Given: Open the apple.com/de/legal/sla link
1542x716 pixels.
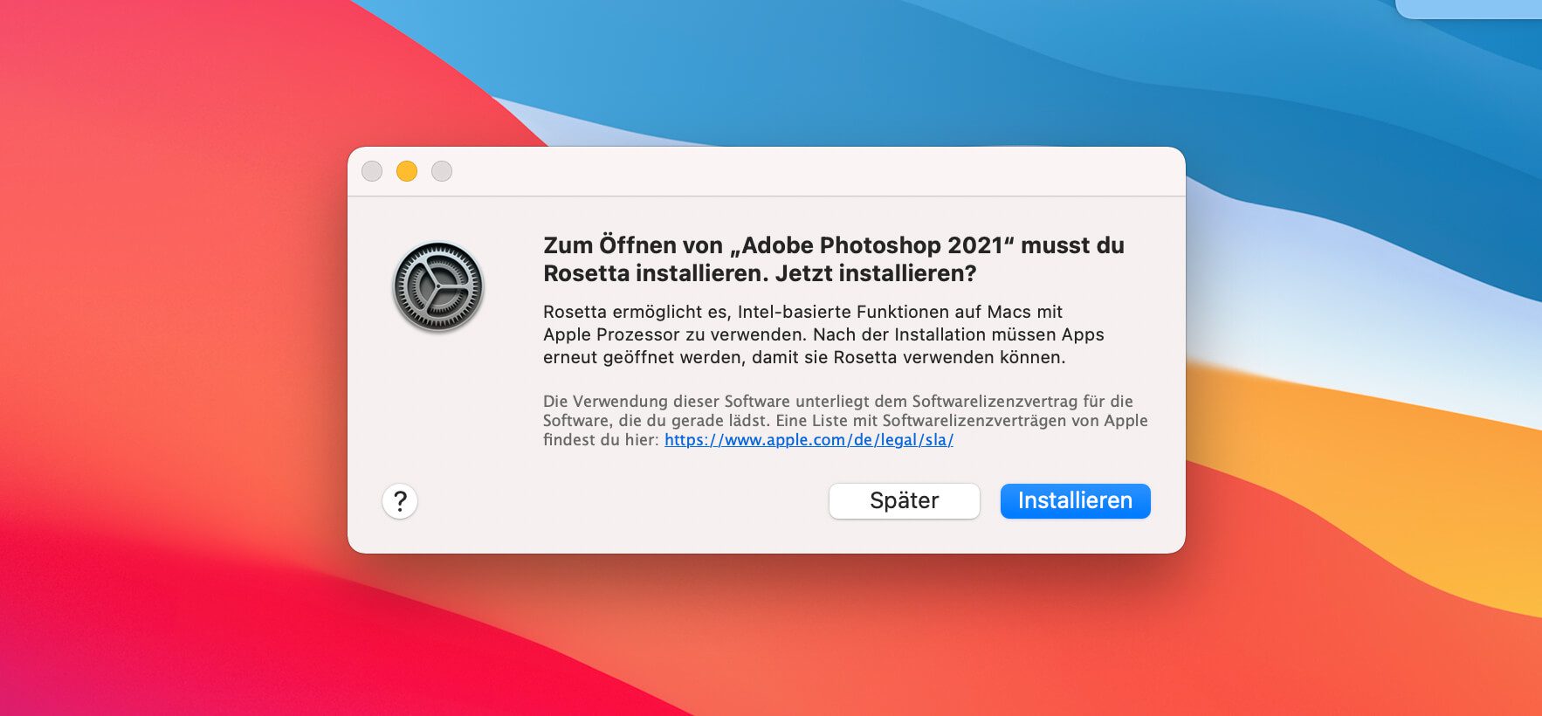Looking at the screenshot, I should (x=809, y=440).
